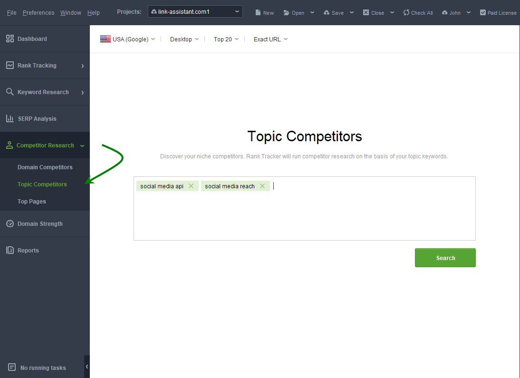Click the Keyword Research magnifier icon
520x378 pixels.
10,92
